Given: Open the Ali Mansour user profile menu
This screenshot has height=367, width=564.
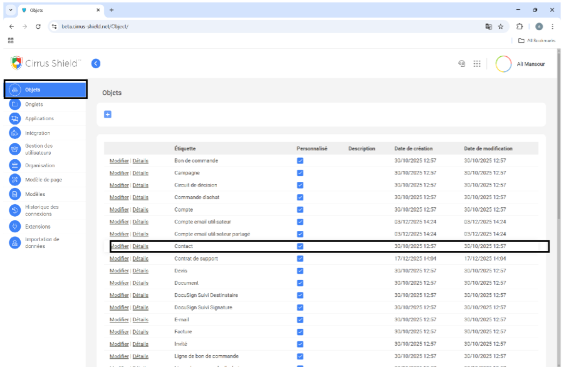Looking at the screenshot, I should 520,64.
